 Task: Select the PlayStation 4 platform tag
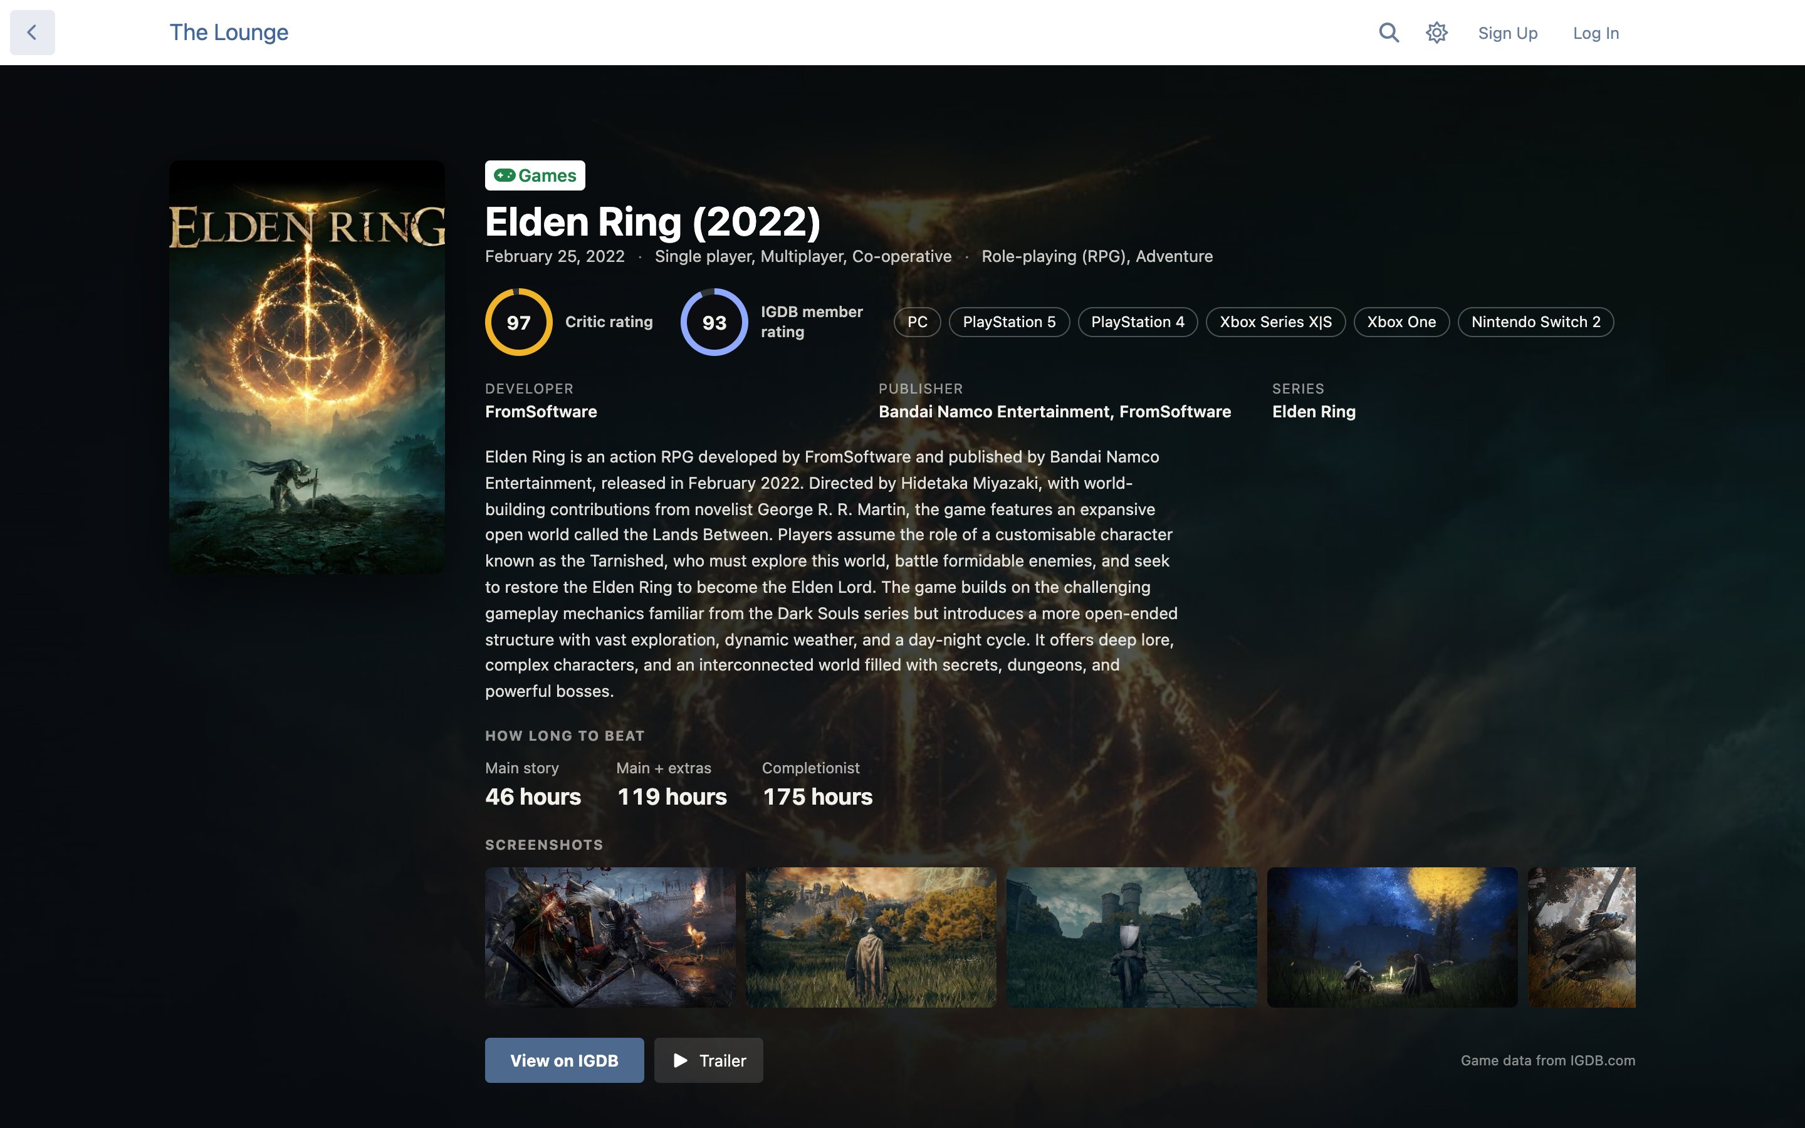pos(1138,321)
